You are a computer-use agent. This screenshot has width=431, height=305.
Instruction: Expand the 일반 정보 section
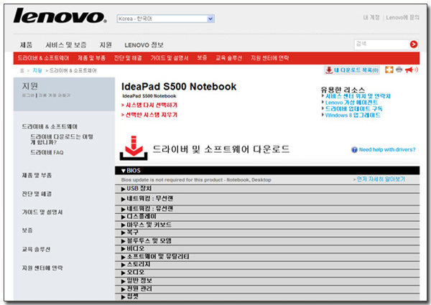pos(267,281)
